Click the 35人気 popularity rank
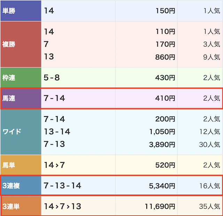The width and height of the screenshot is (223, 216). click(x=210, y=206)
